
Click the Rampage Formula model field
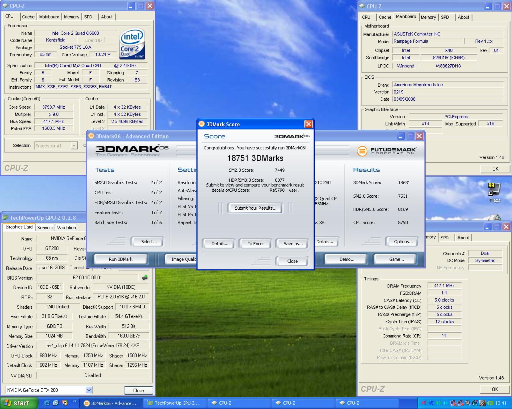click(x=428, y=41)
